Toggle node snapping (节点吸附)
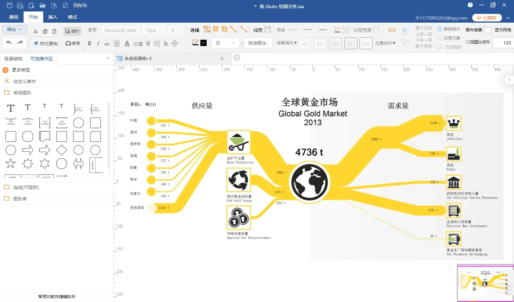Image resolution: width=514 pixels, height=302 pixels. tap(449, 47)
